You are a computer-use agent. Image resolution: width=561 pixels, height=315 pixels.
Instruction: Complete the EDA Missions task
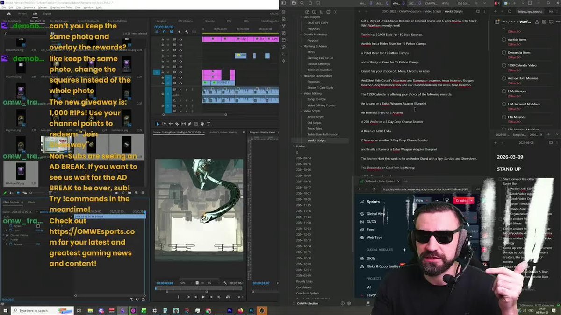[x=504, y=91]
